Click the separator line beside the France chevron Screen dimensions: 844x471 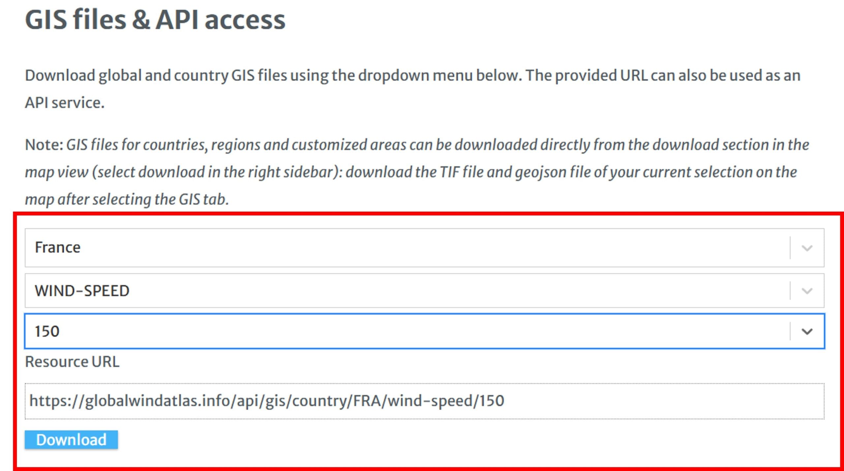pos(790,248)
